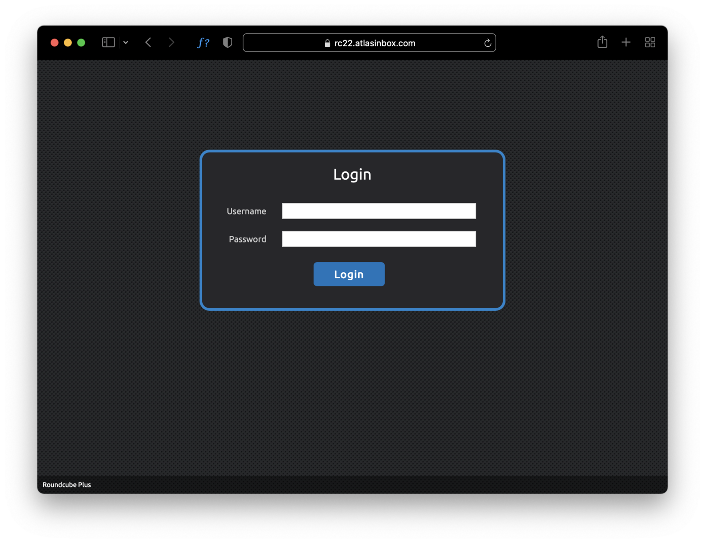Open the Share icon in the toolbar
The image size is (705, 543).
[x=602, y=42]
